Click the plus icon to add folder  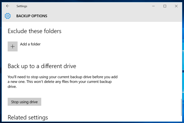[13, 47]
